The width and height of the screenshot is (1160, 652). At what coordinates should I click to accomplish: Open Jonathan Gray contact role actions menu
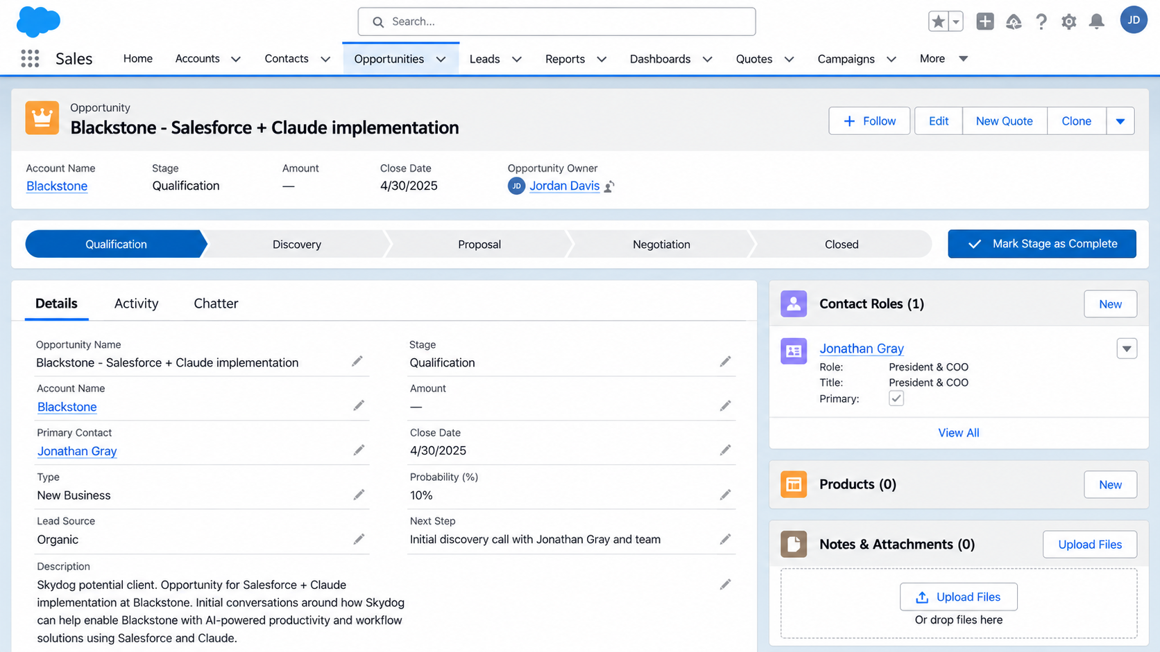click(1127, 349)
